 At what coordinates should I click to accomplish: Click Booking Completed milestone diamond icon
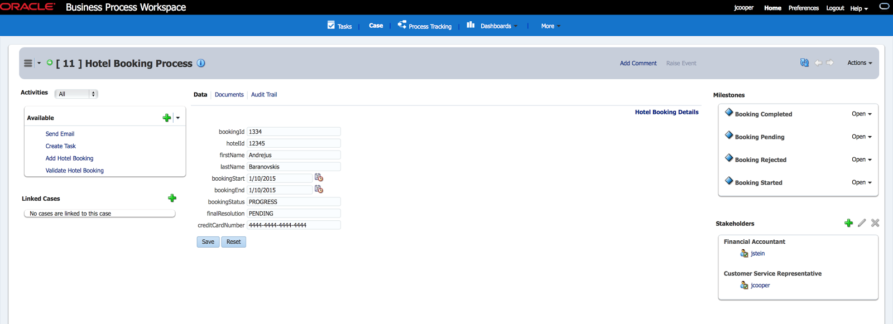point(729,112)
